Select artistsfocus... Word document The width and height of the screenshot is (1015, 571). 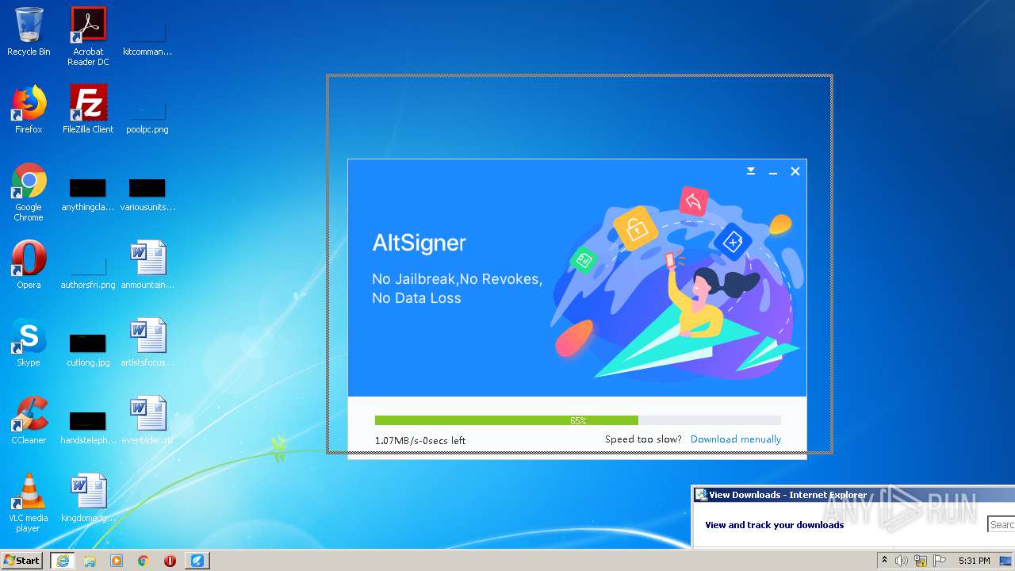(x=147, y=343)
